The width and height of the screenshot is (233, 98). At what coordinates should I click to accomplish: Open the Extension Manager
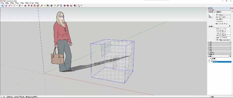pyautogui.click(x=75, y=6)
